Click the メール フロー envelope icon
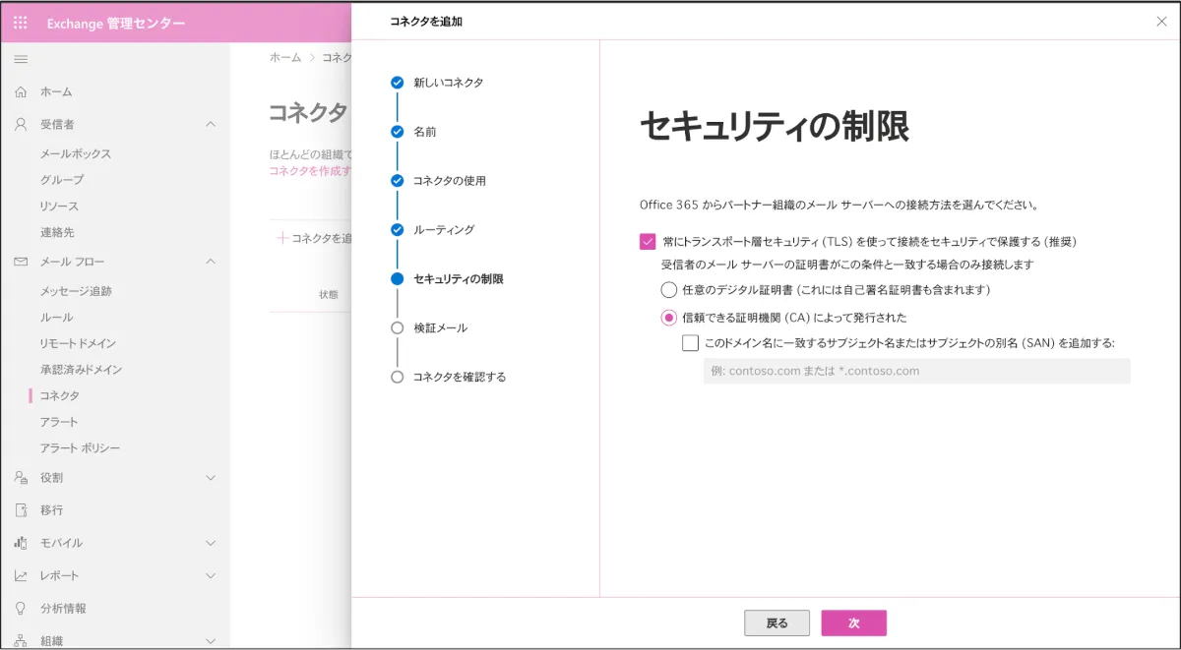Screen dimensions: 1181x650 point(21,262)
